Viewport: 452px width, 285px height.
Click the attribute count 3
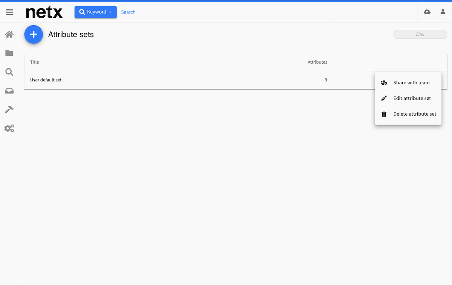click(326, 80)
